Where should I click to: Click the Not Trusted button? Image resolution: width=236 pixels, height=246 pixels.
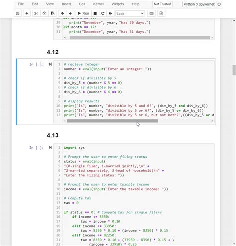pos(162,4)
